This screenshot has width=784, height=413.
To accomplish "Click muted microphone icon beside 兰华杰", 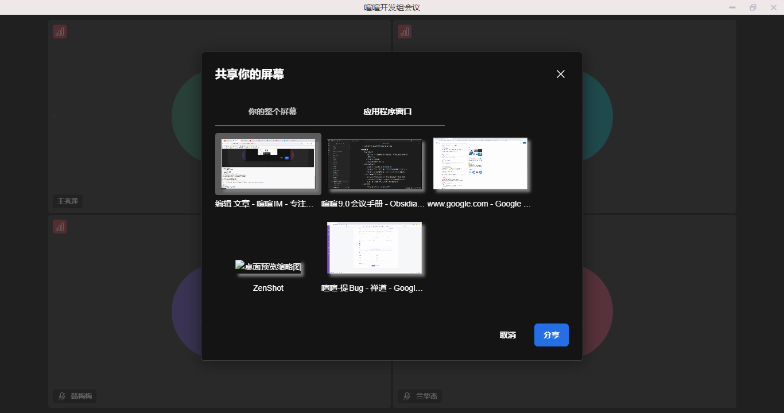I will click(x=406, y=396).
